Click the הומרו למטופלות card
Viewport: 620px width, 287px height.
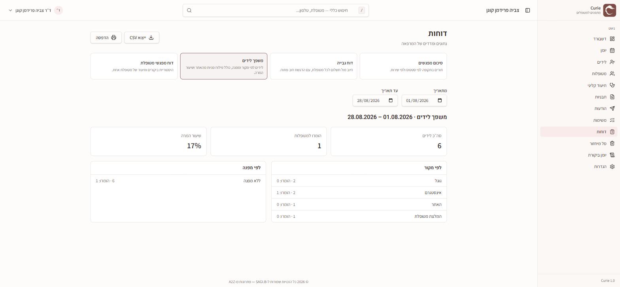click(x=268, y=142)
